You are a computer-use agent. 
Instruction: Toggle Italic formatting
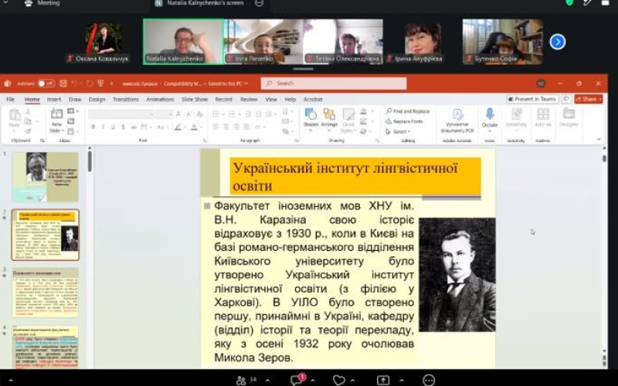coord(103,127)
